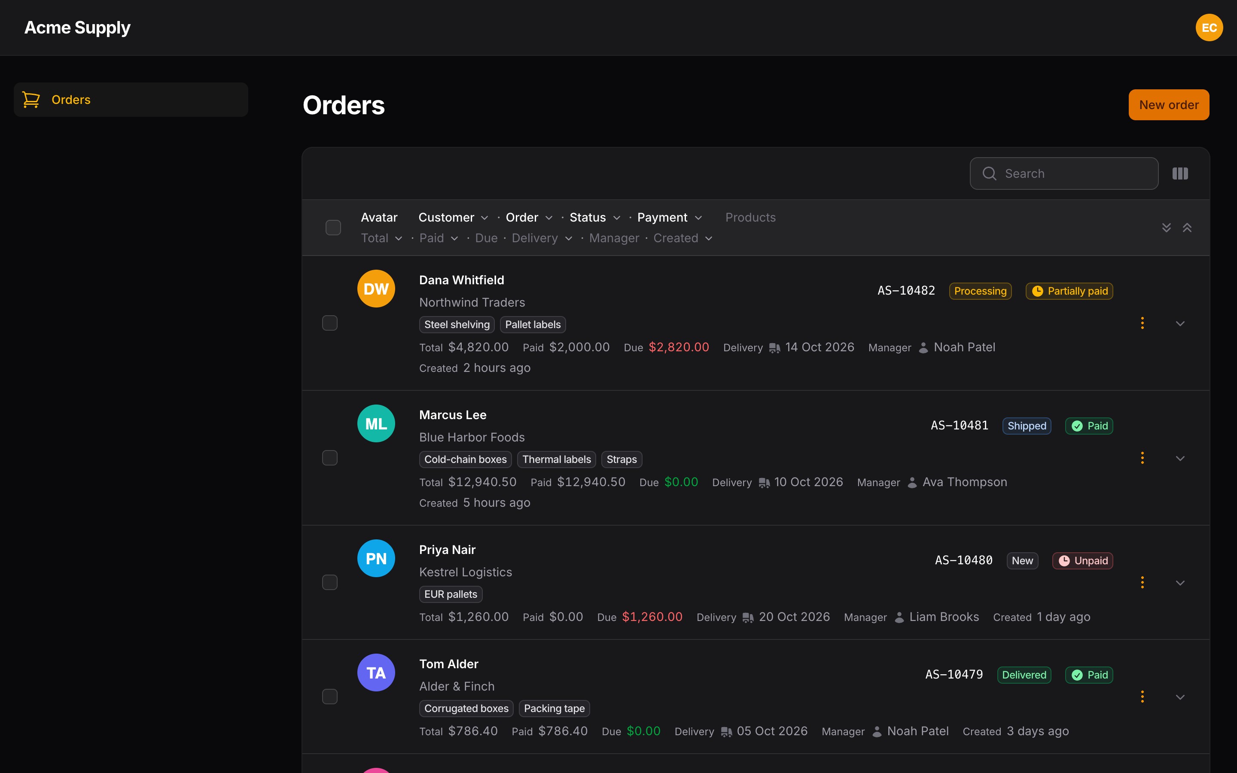Click the Partially paid badge

tap(1069, 291)
